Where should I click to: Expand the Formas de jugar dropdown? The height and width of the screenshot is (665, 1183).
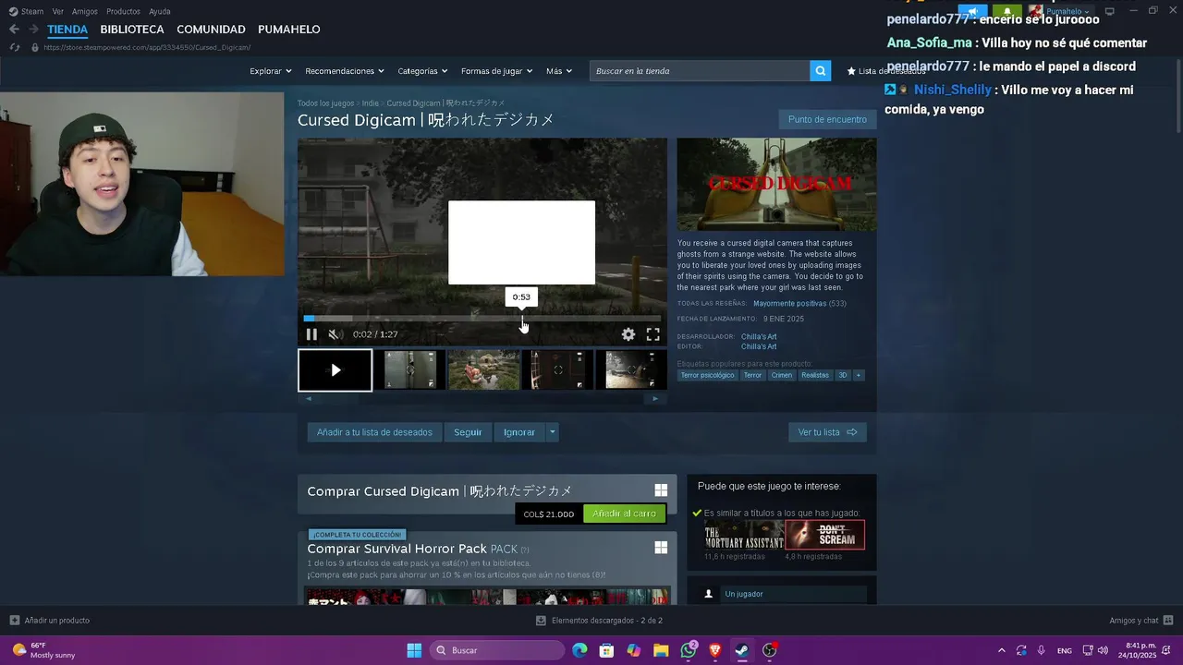[496, 71]
